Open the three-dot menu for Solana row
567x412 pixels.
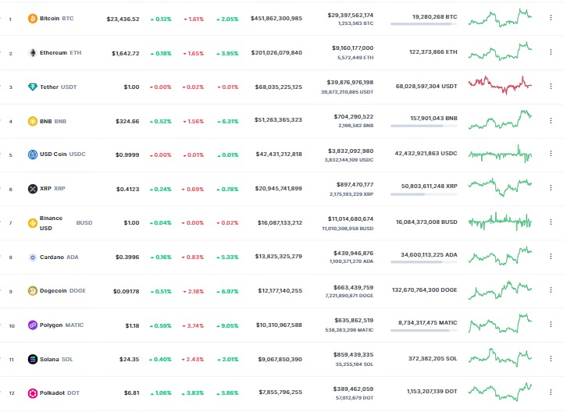tap(551, 358)
